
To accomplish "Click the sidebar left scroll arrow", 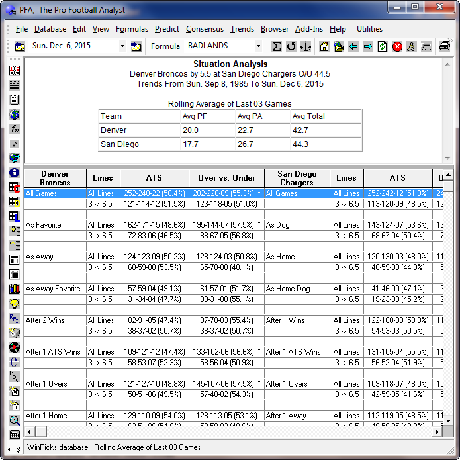I will (x=9, y=449).
